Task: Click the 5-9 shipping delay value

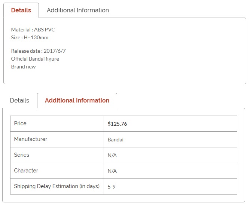Action: 112,187
